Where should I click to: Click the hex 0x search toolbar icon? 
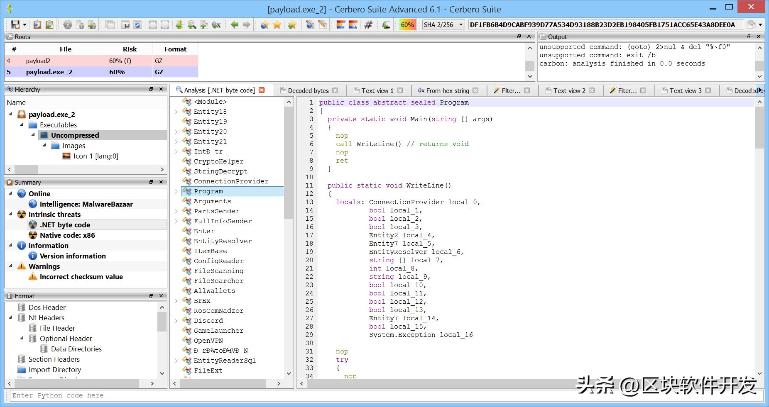tap(216, 24)
